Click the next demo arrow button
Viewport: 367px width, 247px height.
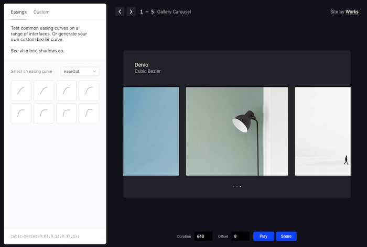(x=131, y=12)
